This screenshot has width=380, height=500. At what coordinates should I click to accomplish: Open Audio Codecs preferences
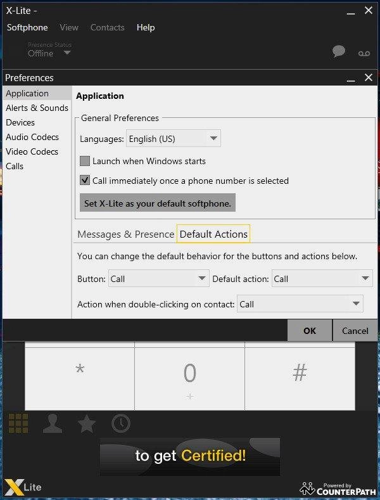click(x=37, y=137)
